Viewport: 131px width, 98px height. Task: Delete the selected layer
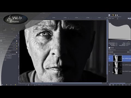coord(129,85)
